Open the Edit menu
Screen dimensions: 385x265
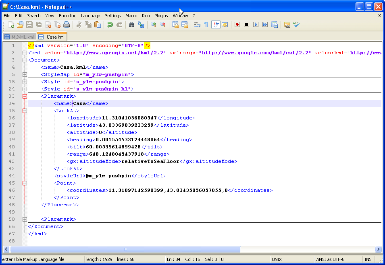[19, 16]
